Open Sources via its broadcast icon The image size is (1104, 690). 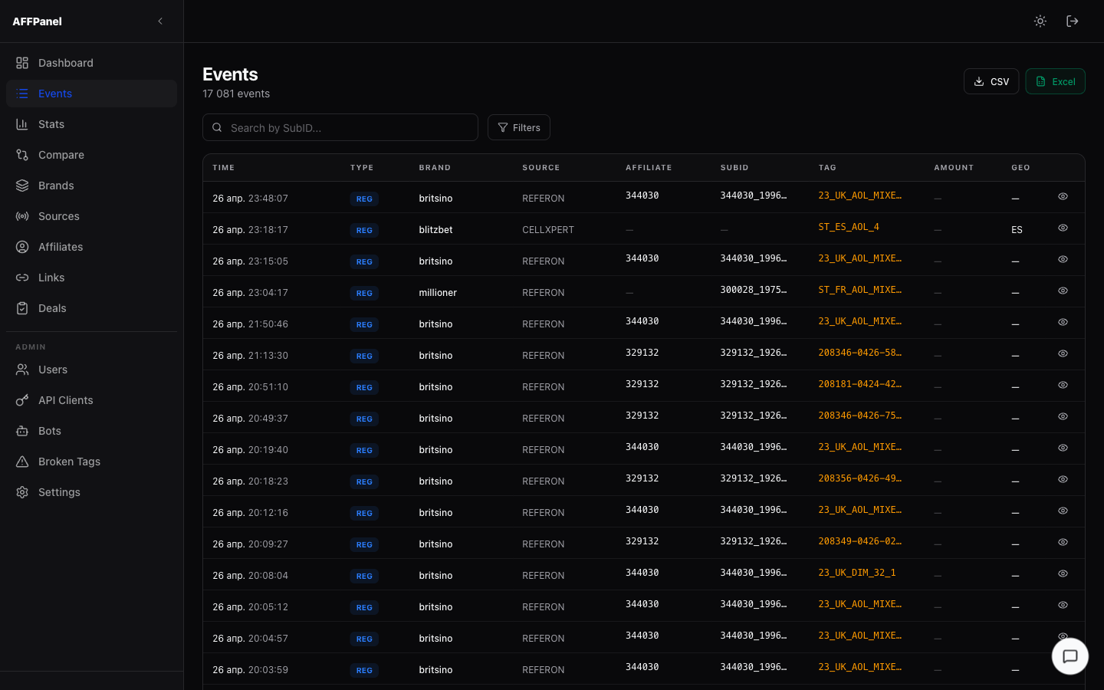point(22,215)
